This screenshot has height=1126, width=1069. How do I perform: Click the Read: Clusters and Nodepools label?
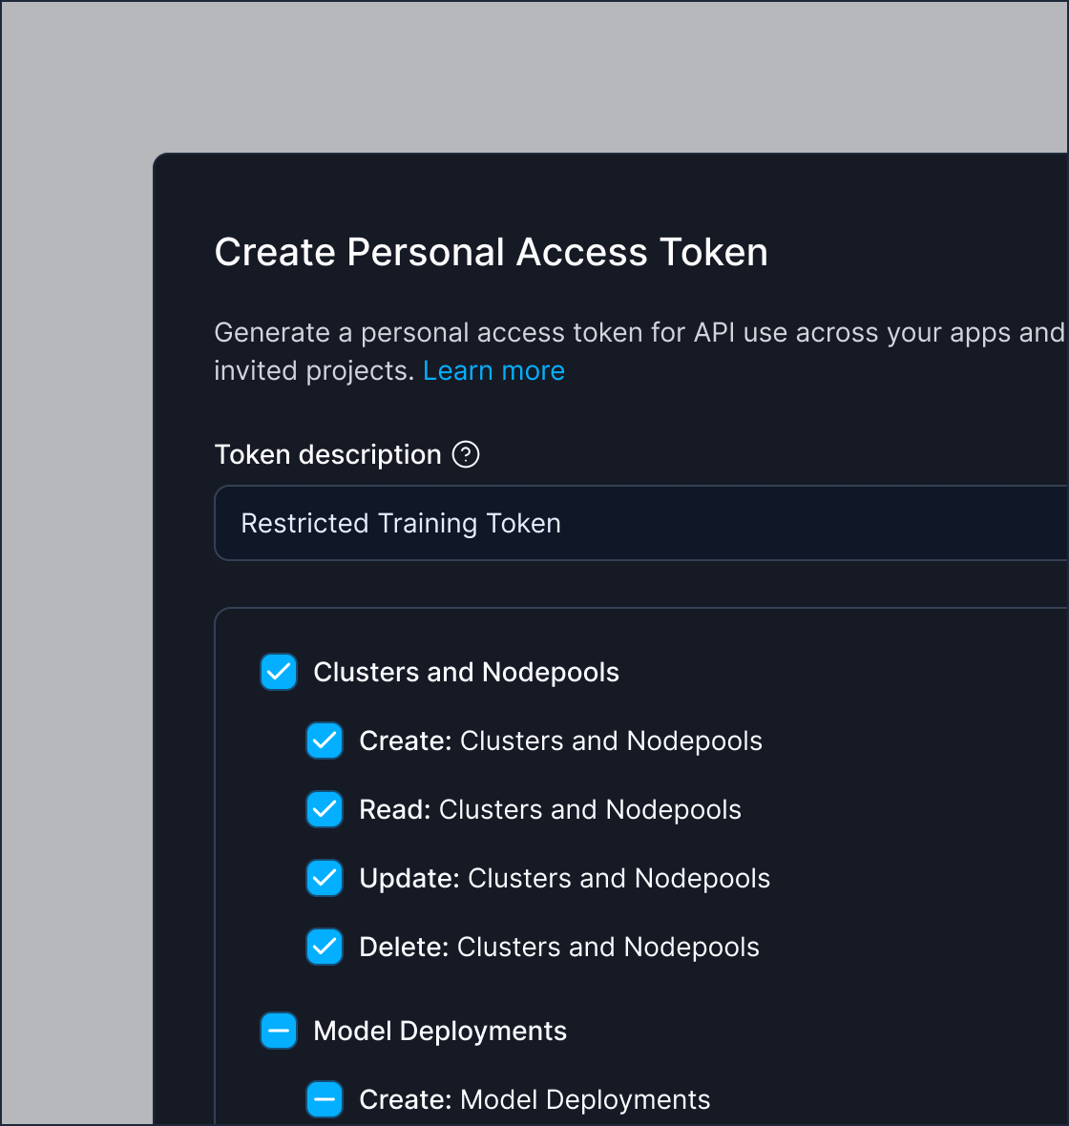tap(550, 809)
